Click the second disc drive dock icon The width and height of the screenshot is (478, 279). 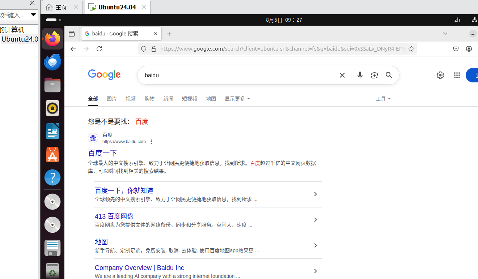coord(52,225)
